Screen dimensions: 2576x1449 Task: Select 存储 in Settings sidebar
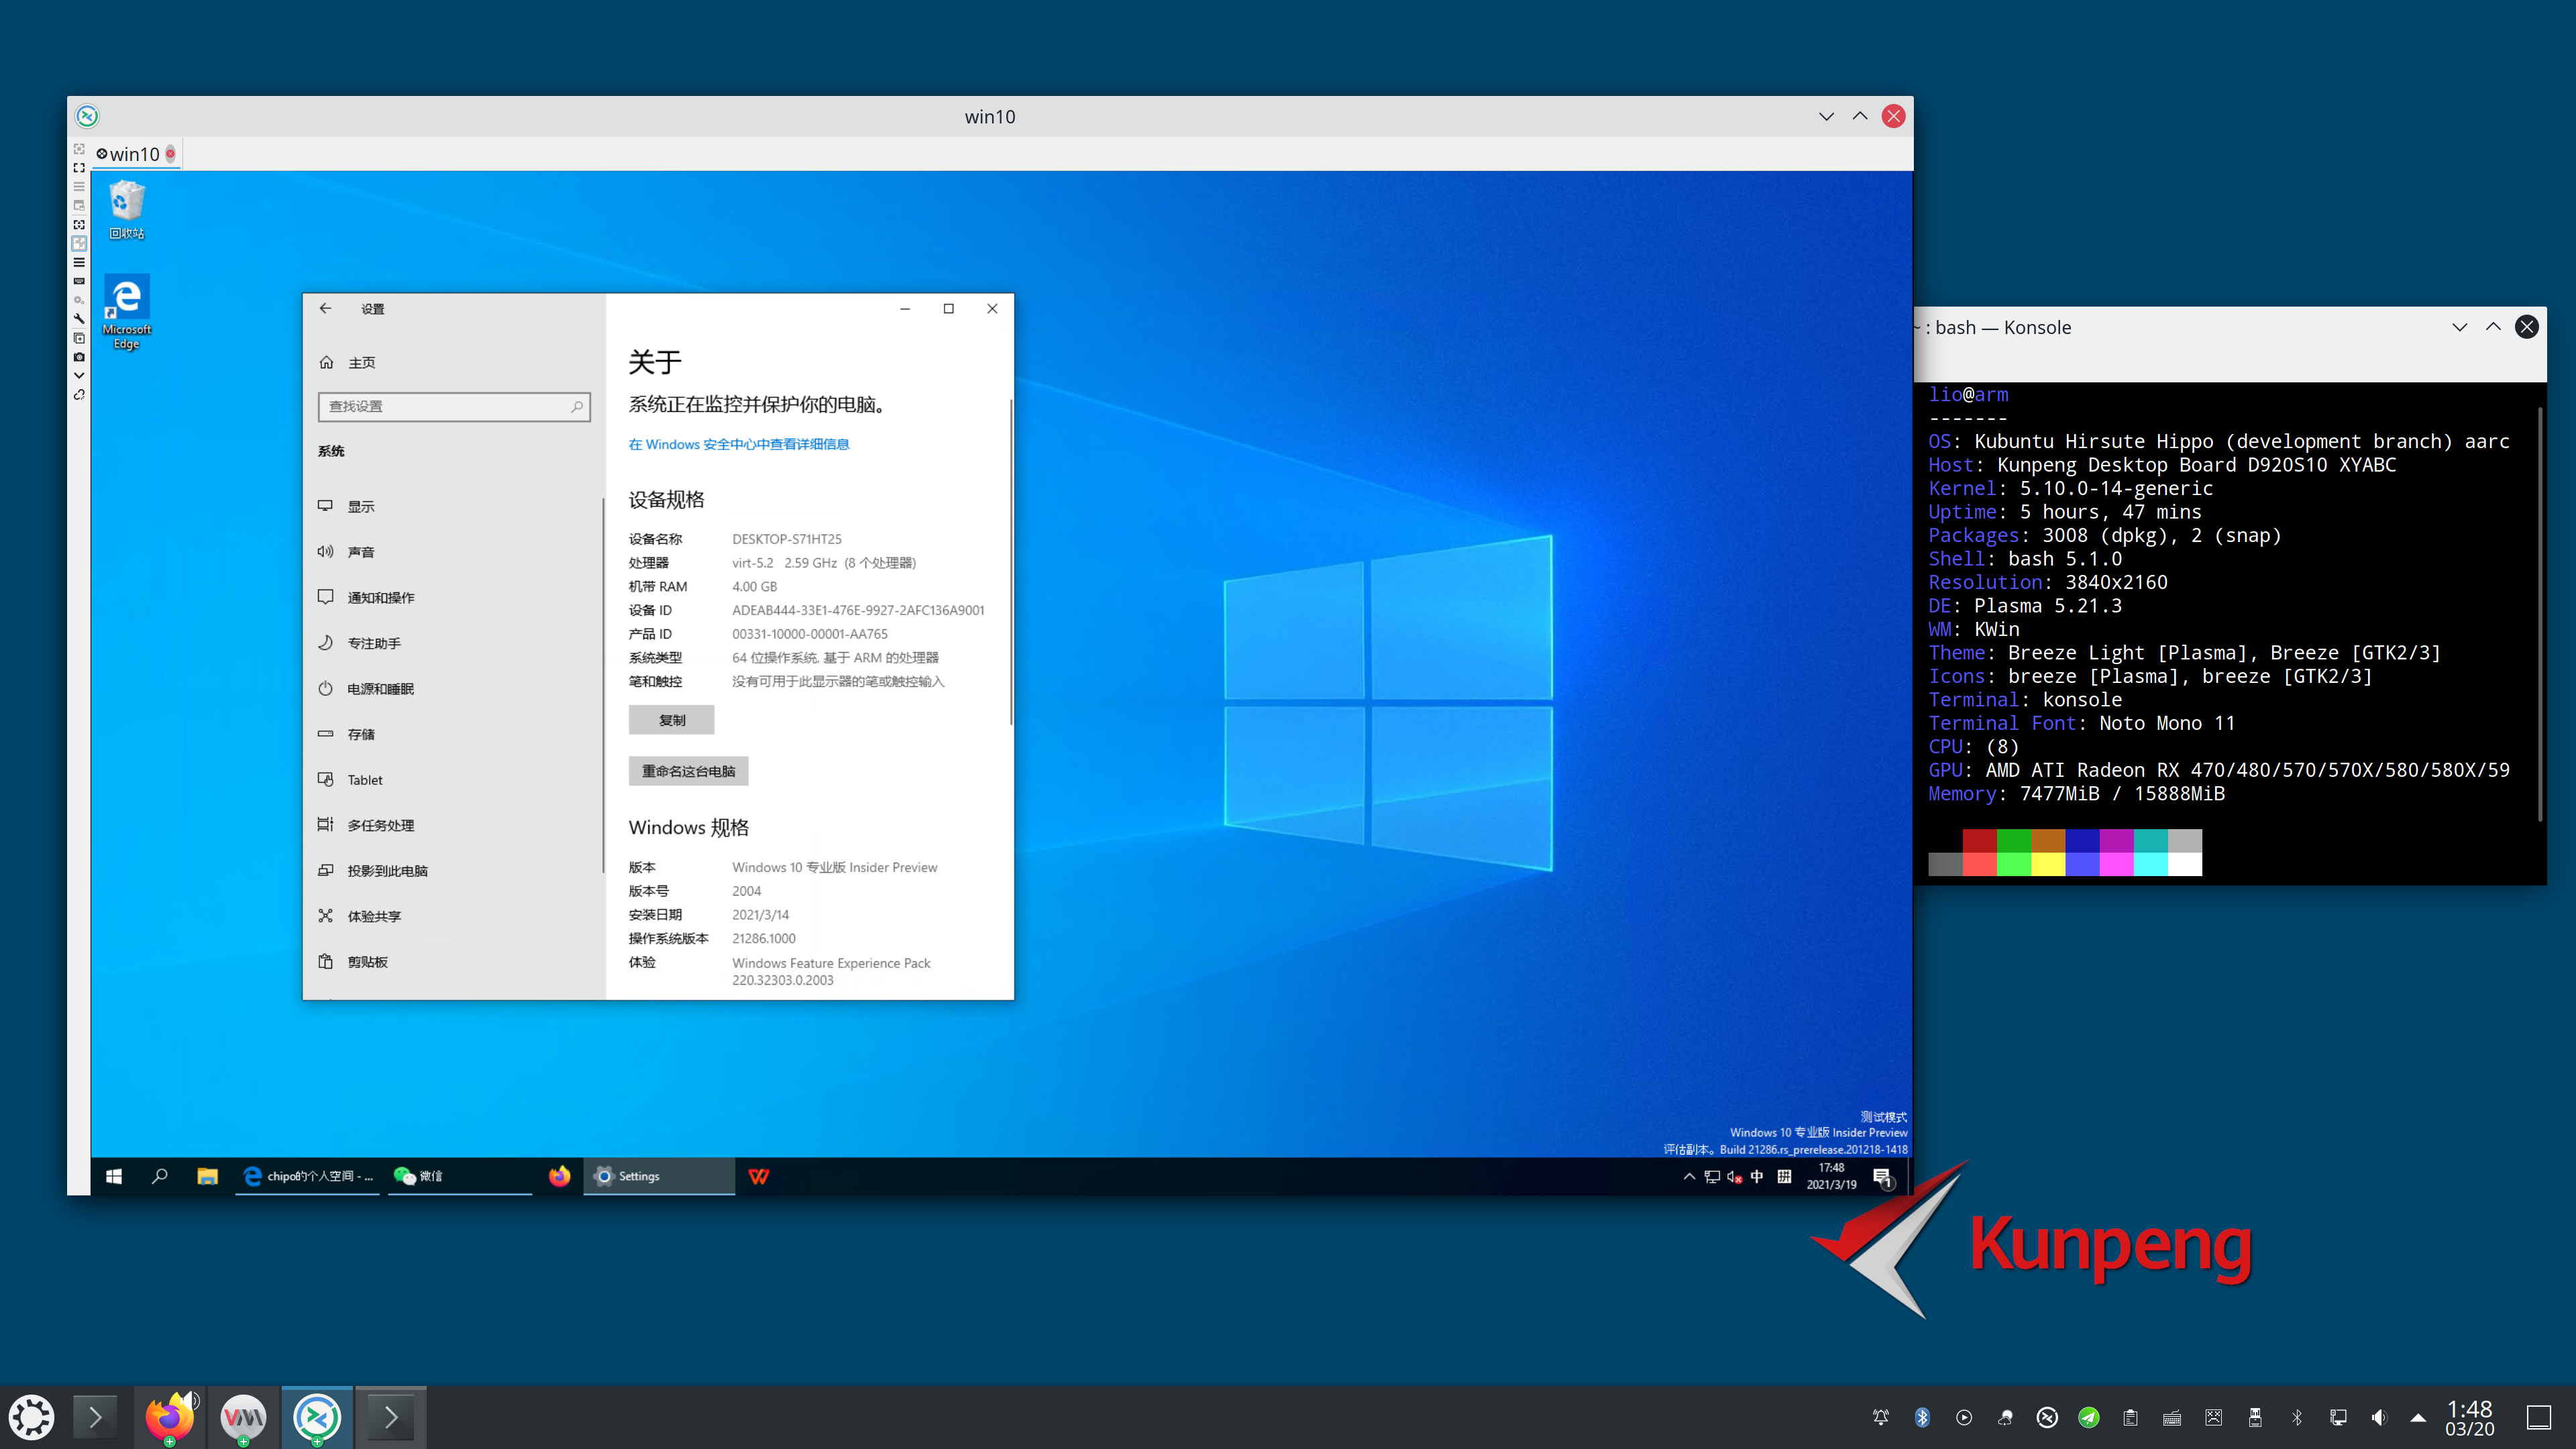[x=453, y=734]
